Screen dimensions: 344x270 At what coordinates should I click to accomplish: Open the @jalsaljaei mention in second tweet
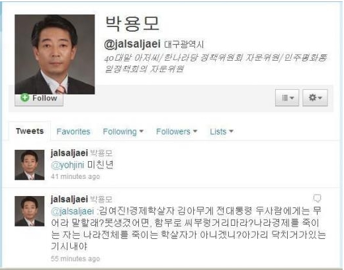(72, 211)
